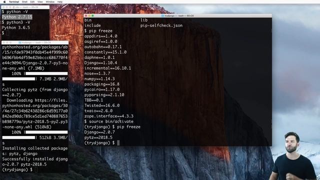The image size is (320, 180).
Task: Click the 'Django==1.10.4' package line
Action: tap(101, 62)
